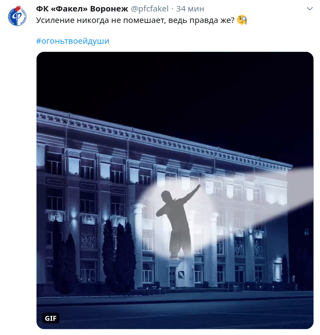Open the tweet via the 34 мин timestamp
Image resolution: width=320 pixels, height=335 pixels.
(x=190, y=9)
